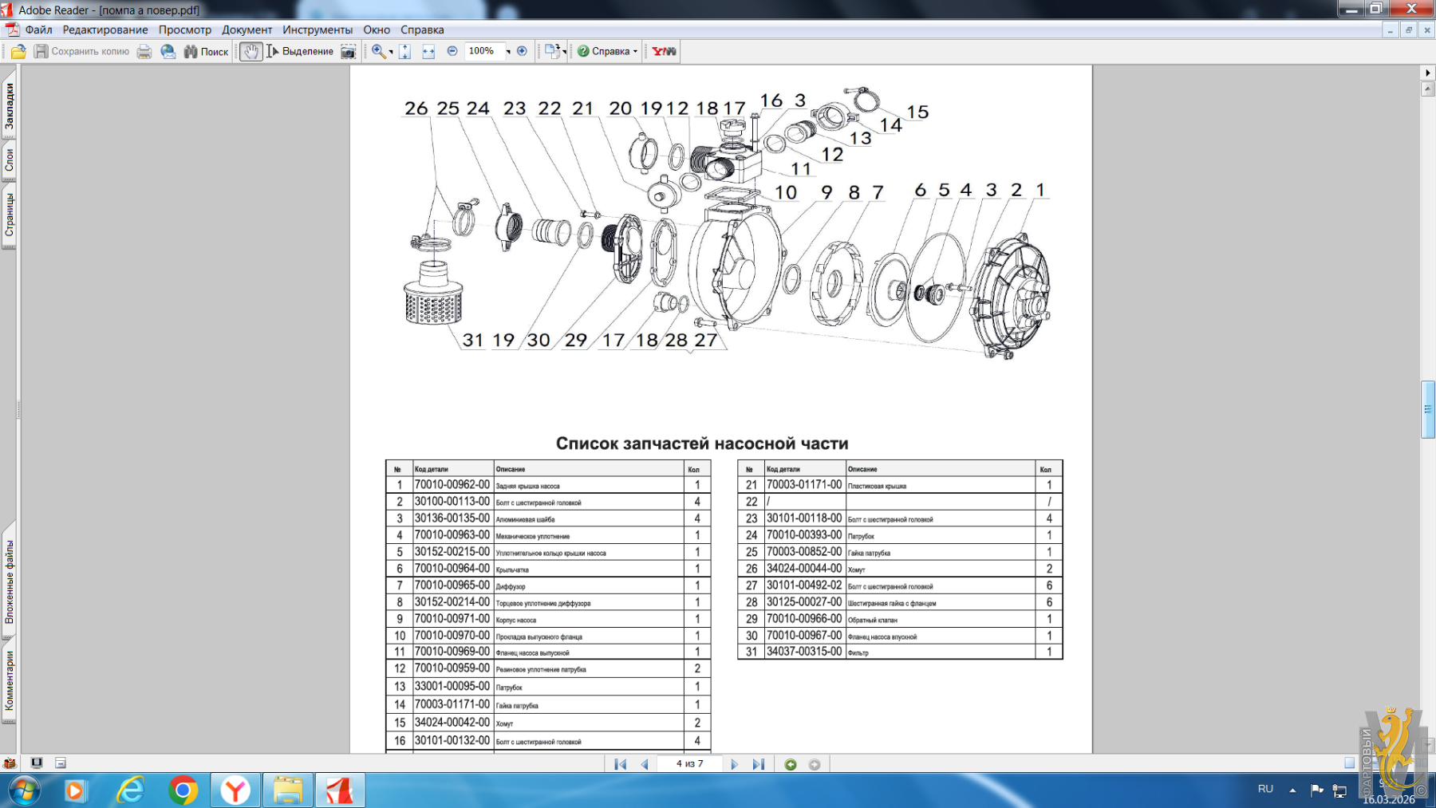Show hidden tray icons arrow
The image size is (1436, 808).
pyautogui.click(x=1292, y=790)
